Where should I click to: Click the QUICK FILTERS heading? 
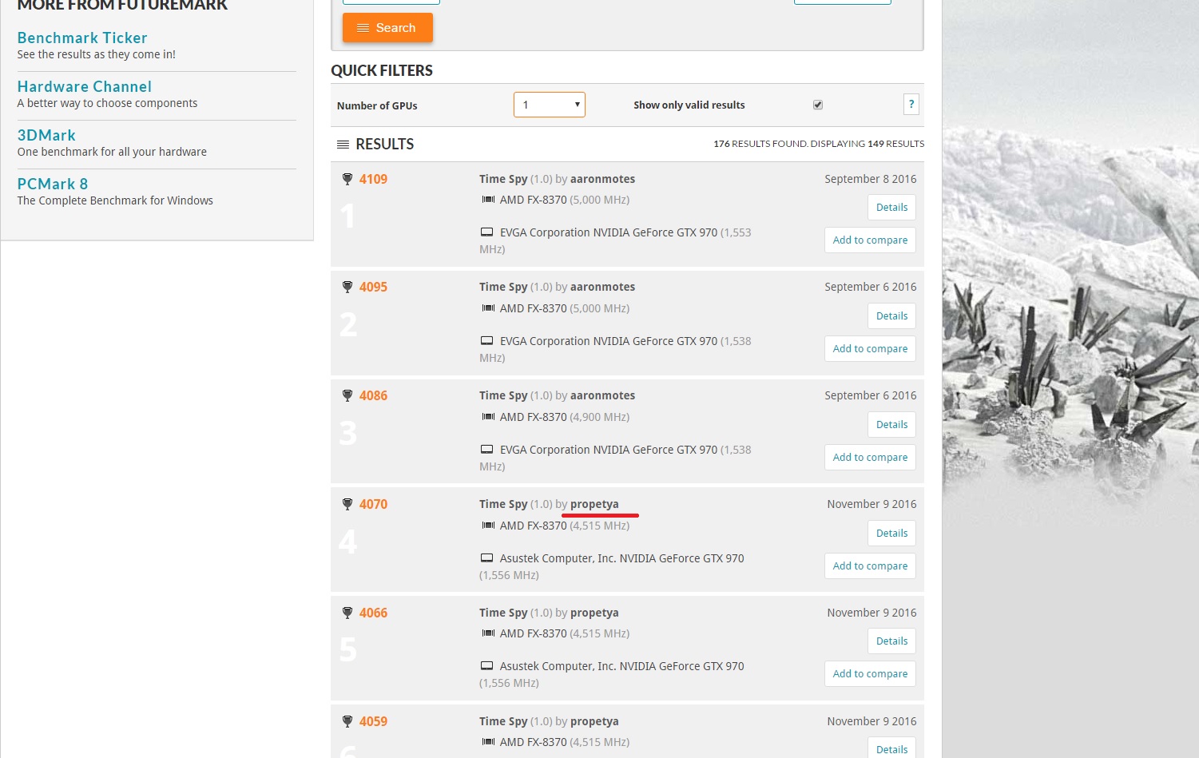[x=382, y=70]
